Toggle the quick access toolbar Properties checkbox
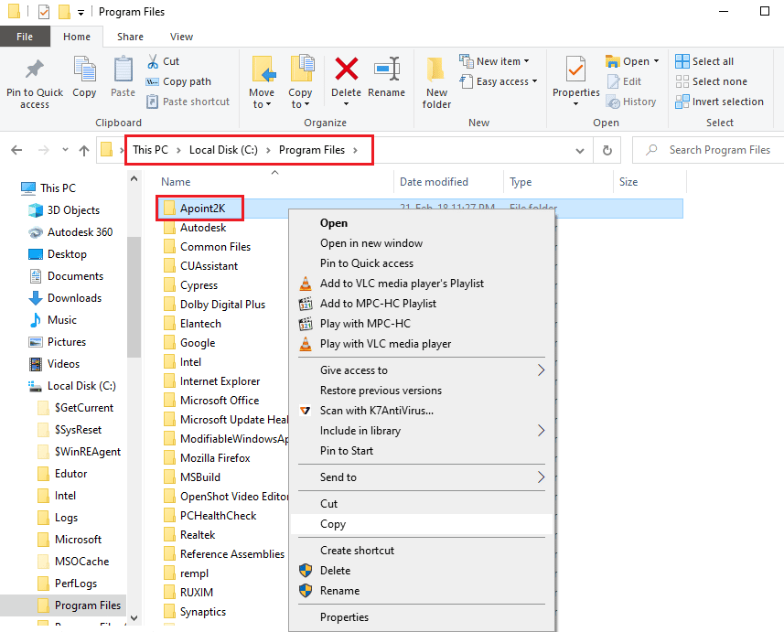The image size is (784, 632). click(x=44, y=12)
